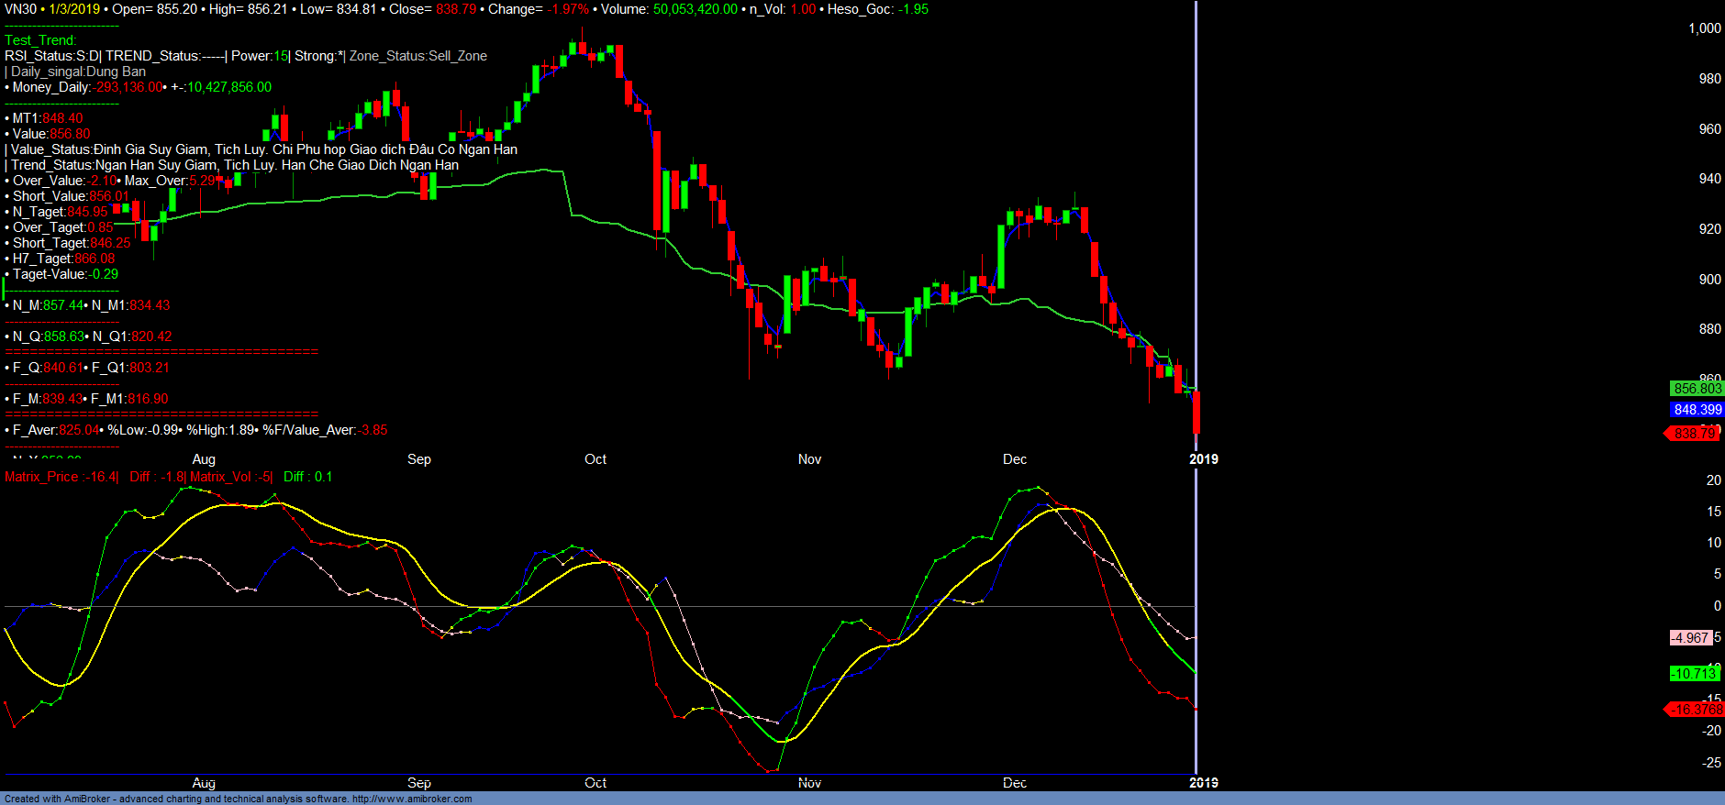Select 2019 label under the price chart
1725x805 pixels.
[x=1203, y=459]
